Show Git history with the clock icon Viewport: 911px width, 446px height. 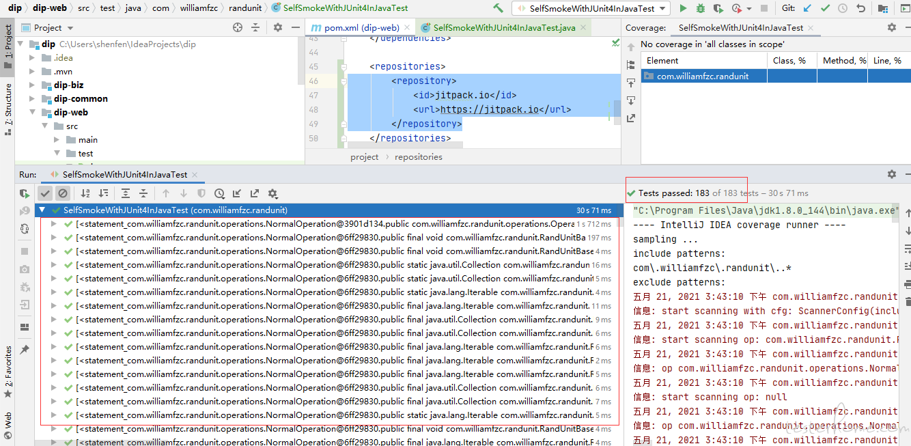click(x=843, y=8)
